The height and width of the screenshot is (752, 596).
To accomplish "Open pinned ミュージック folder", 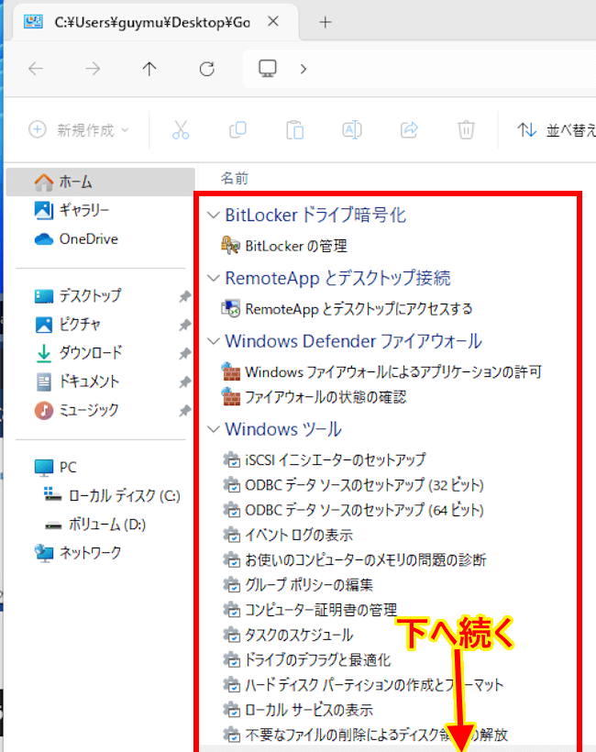I will (76, 411).
